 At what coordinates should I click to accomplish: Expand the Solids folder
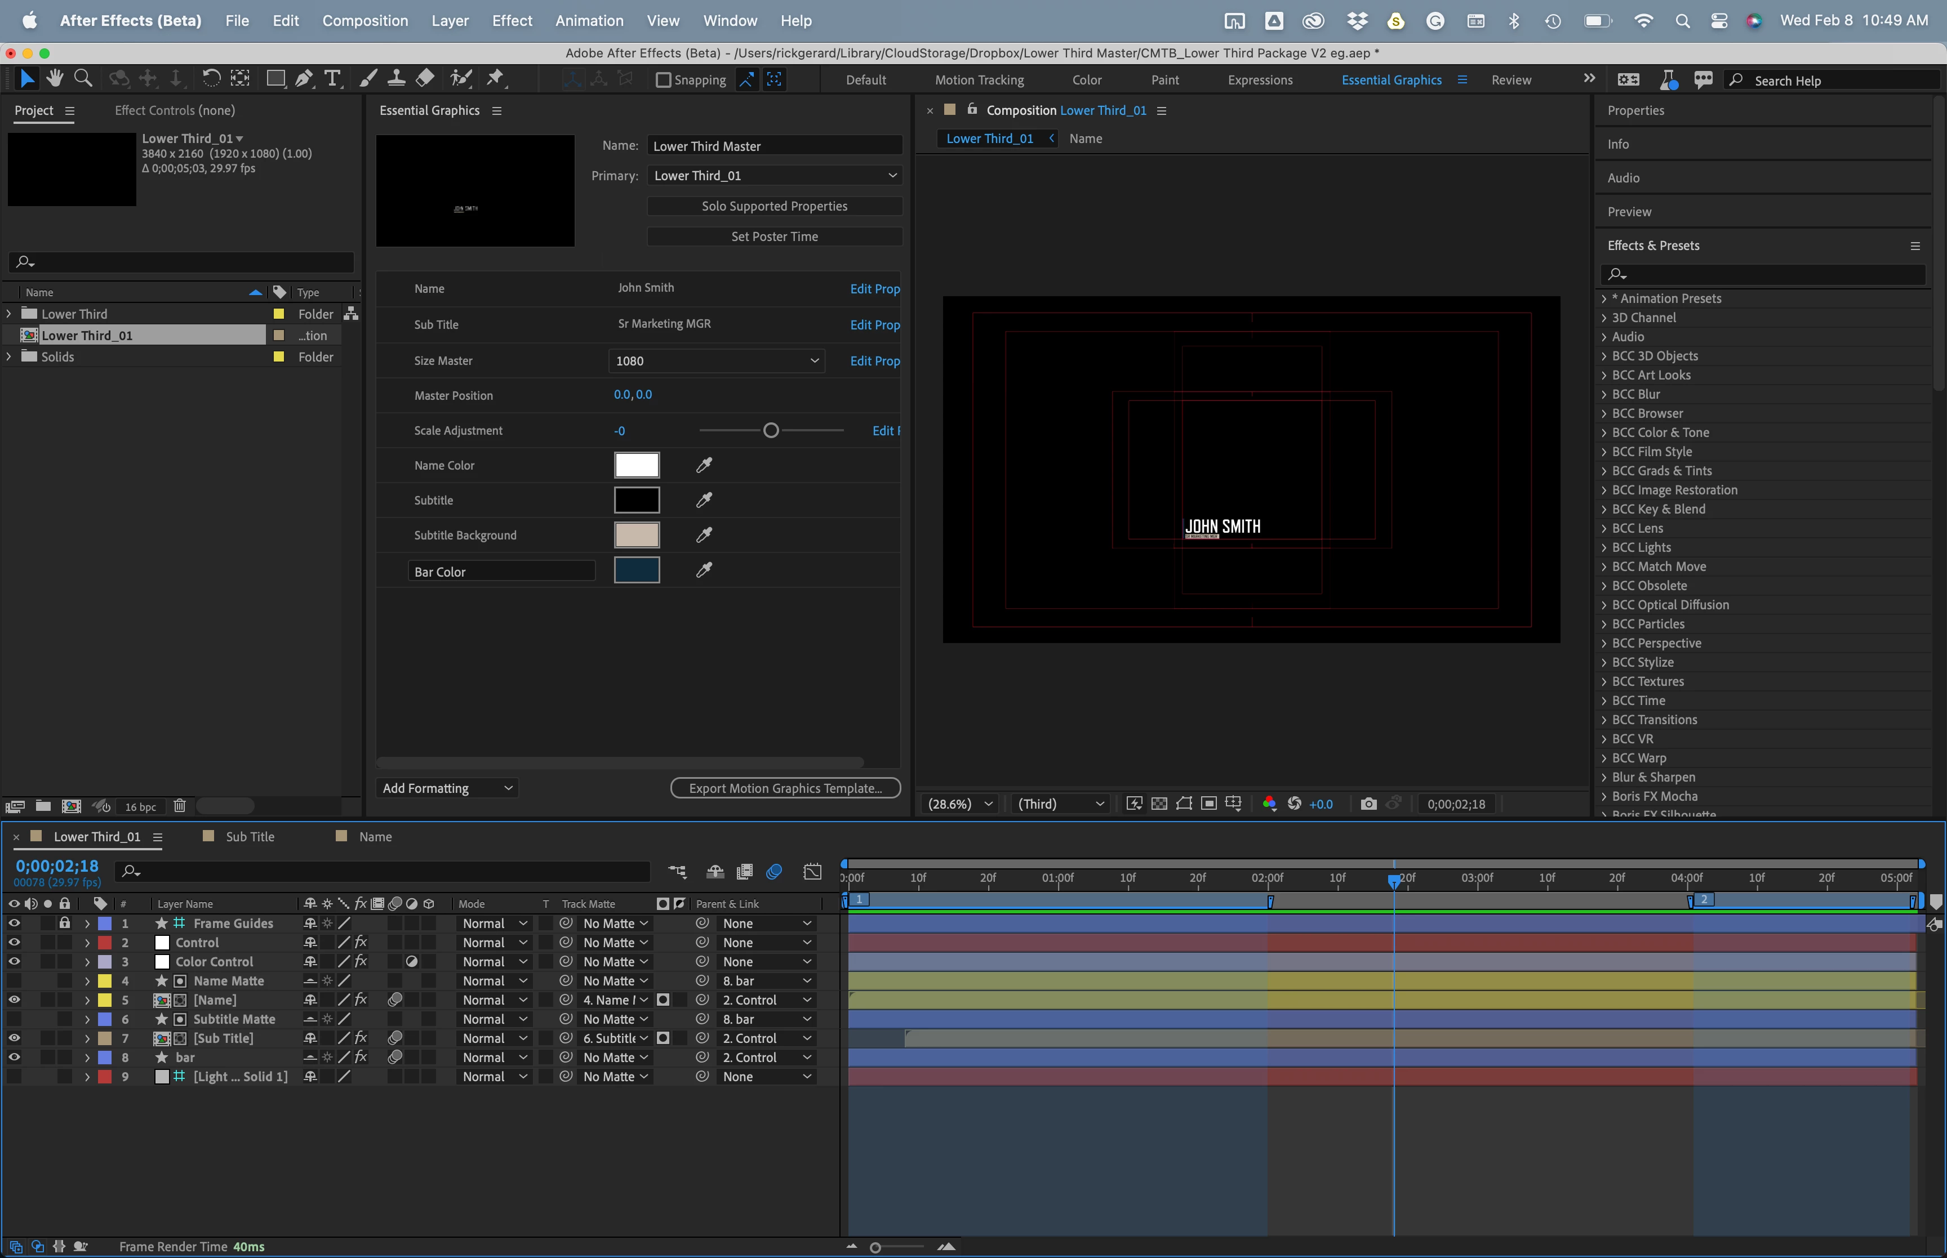click(x=9, y=357)
